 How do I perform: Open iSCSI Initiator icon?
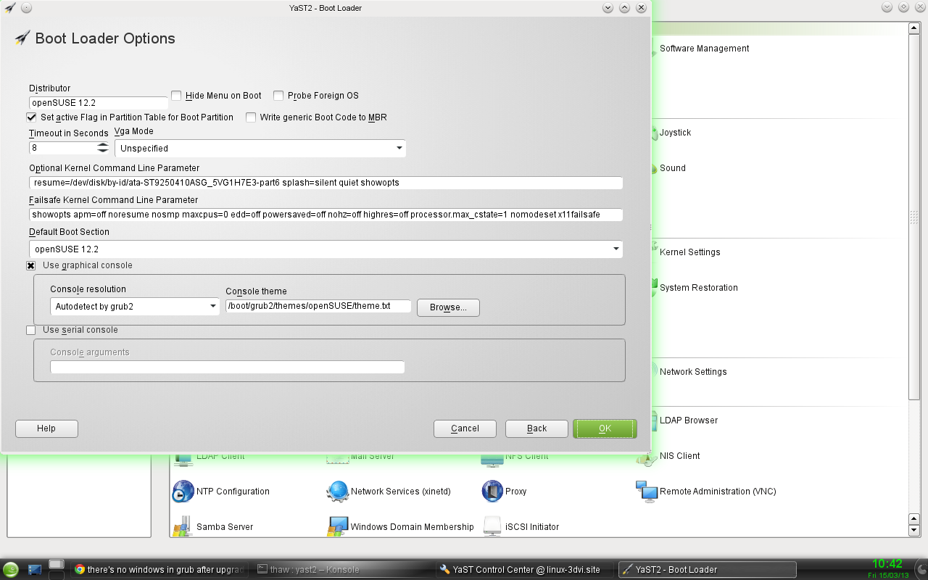tap(492, 526)
